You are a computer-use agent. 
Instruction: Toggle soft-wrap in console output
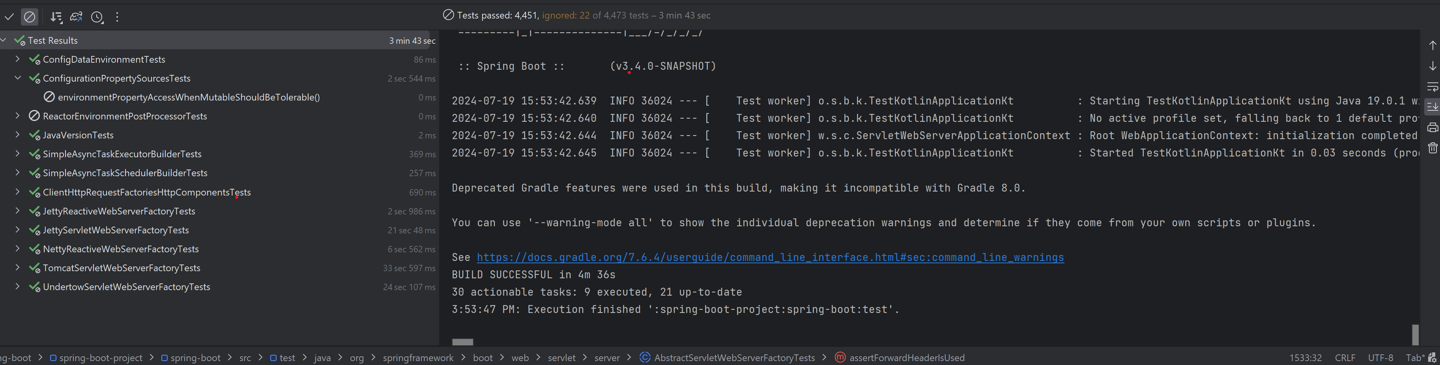coord(1432,86)
